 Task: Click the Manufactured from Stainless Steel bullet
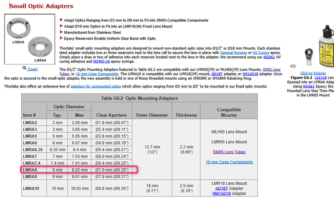tap(92, 33)
